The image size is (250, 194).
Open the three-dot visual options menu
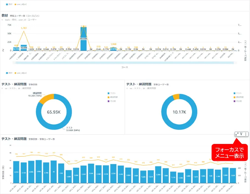point(246,134)
